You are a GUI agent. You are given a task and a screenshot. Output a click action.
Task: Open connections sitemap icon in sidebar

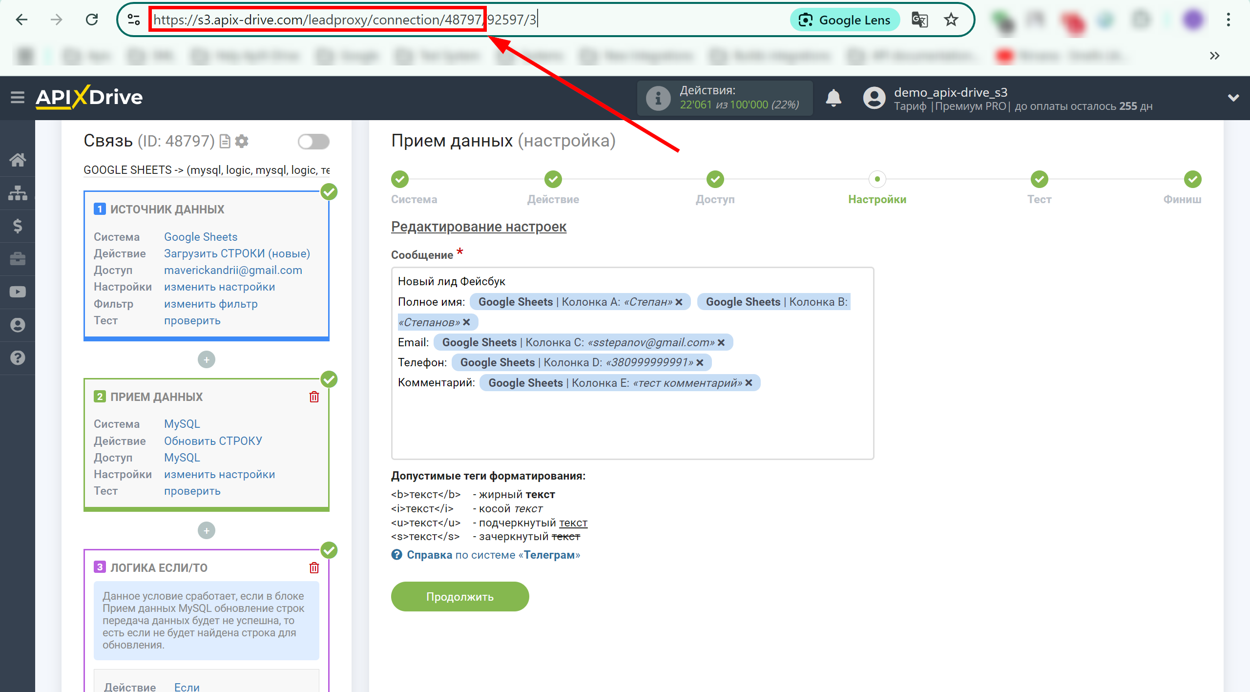18,193
